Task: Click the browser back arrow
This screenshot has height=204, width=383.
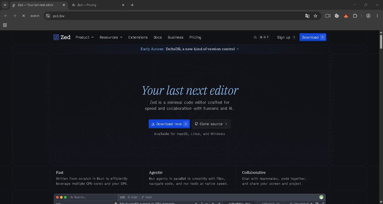Action: click(6, 16)
